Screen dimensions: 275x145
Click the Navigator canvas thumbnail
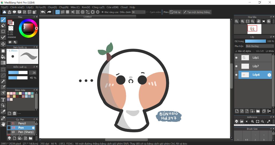[x=254, y=29]
